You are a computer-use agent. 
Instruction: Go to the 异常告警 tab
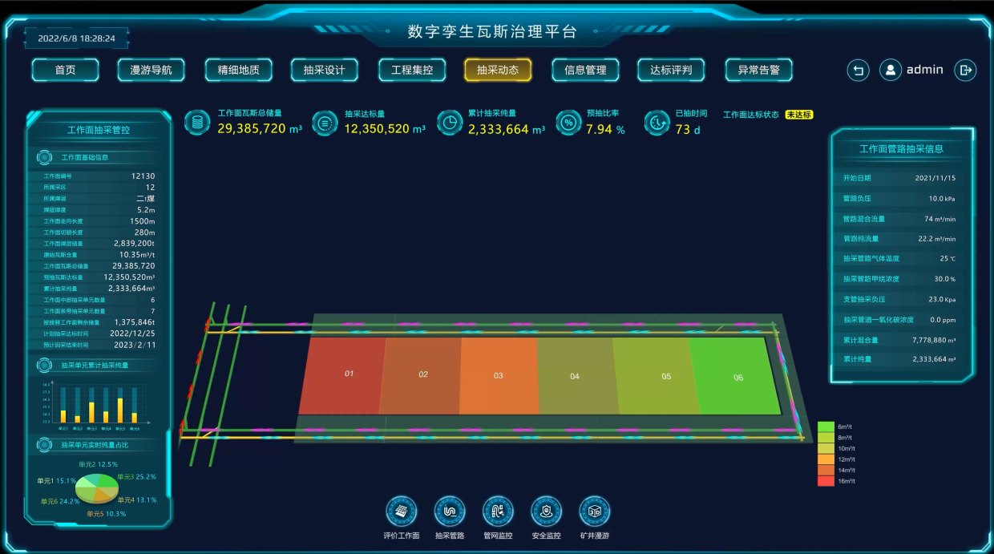pos(758,70)
